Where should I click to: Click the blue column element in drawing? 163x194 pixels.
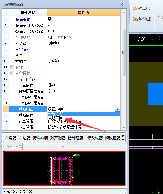click(x=155, y=94)
